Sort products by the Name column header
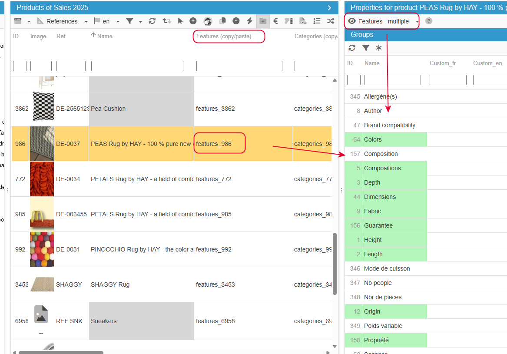507x354 pixels. 105,36
